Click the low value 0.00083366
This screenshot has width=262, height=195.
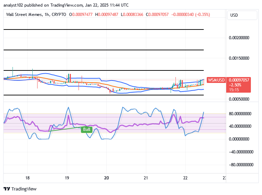point(133,15)
